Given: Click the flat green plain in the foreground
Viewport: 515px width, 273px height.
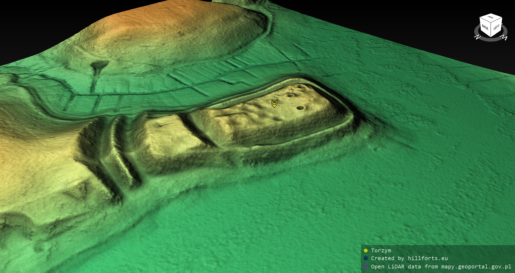Looking at the screenshot, I should coord(268,228).
